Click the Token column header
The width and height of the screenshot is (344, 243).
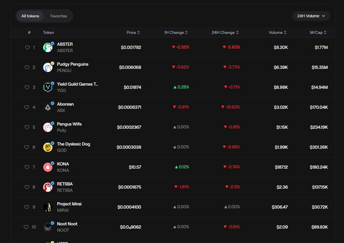[49, 32]
